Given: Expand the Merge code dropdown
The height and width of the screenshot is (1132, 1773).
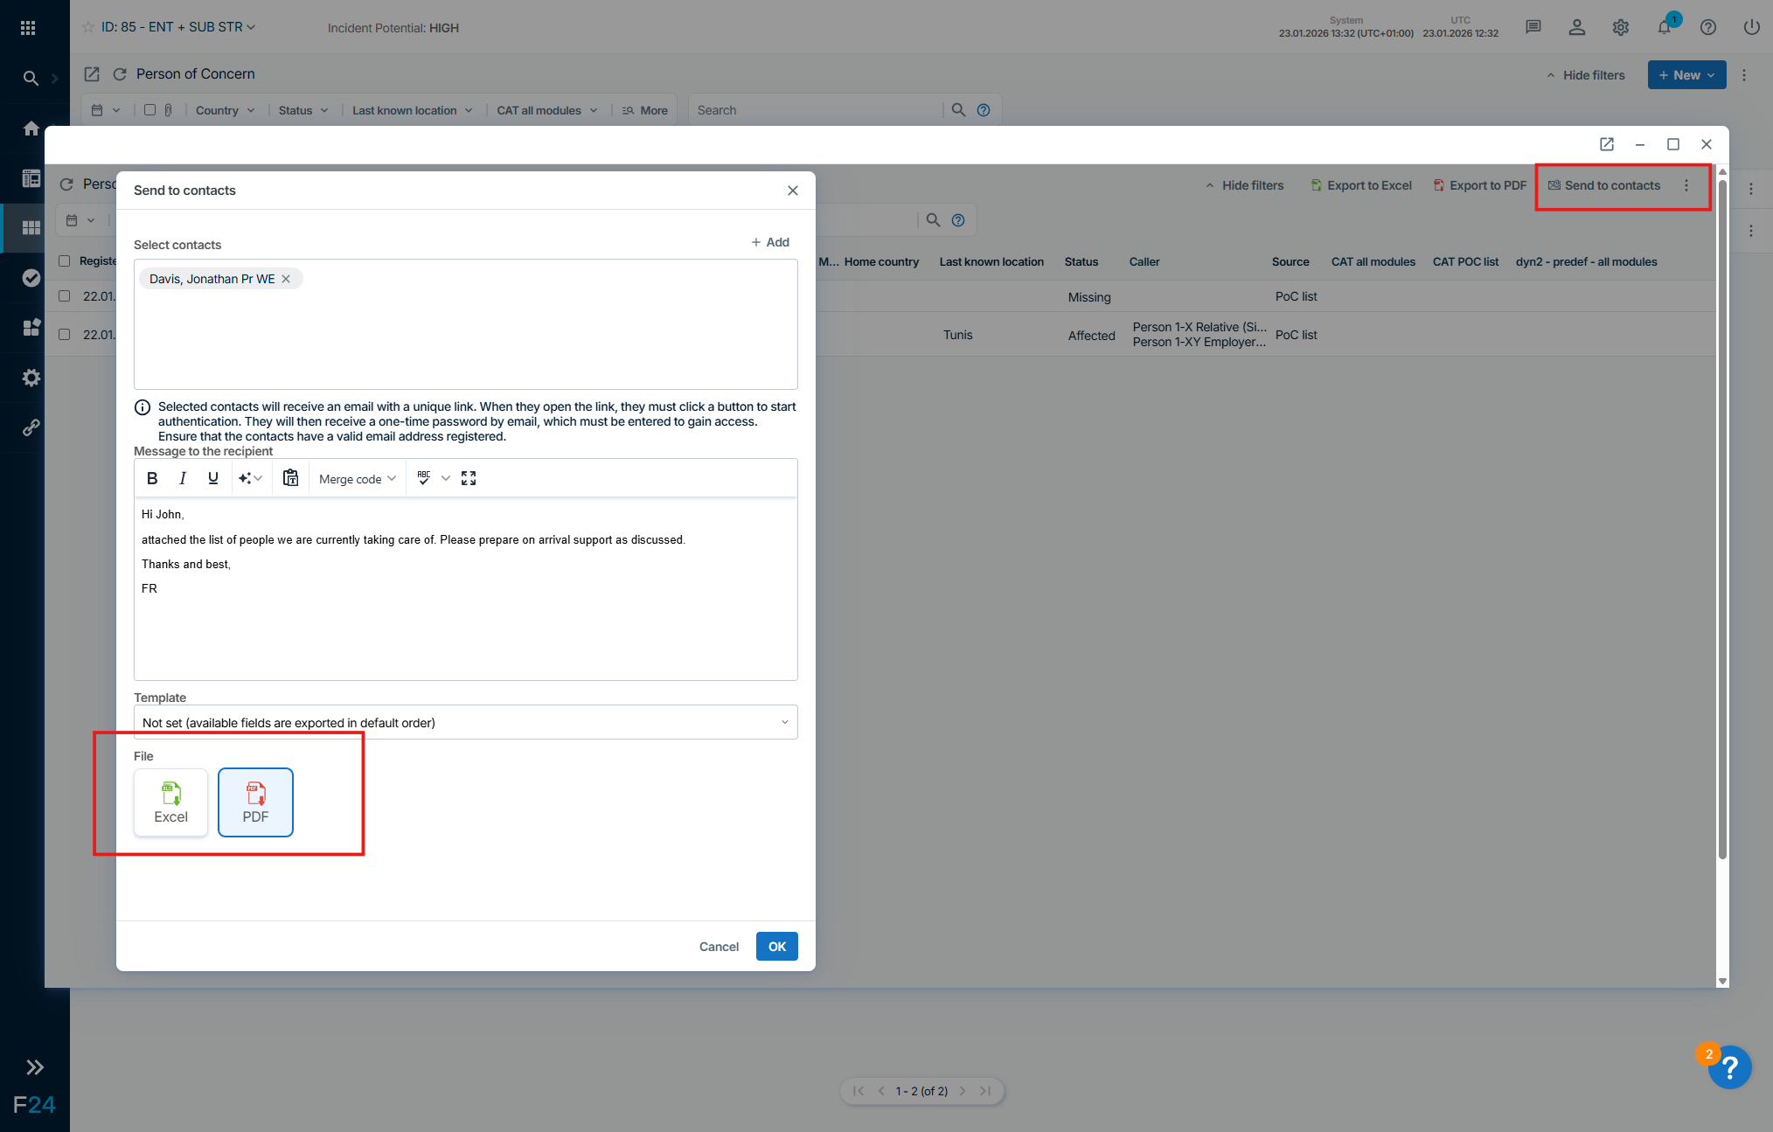Looking at the screenshot, I should [358, 479].
